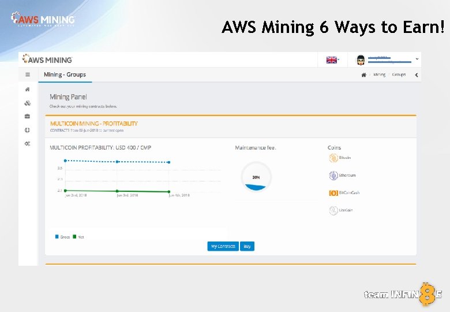The width and height of the screenshot is (450, 312).
Task: Click the Mining breadcrumb link
Action: 380,75
